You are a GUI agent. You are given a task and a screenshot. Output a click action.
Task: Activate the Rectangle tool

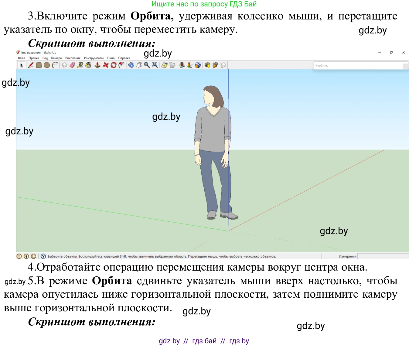click(39, 65)
